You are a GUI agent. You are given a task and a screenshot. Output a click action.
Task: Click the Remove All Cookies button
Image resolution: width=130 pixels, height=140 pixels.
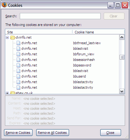53,133
